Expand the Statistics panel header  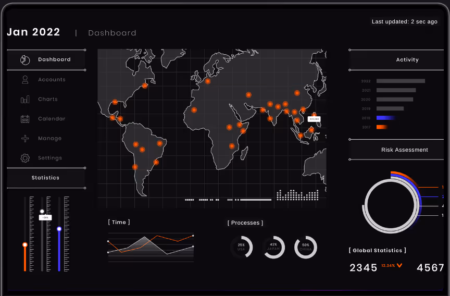click(46, 178)
